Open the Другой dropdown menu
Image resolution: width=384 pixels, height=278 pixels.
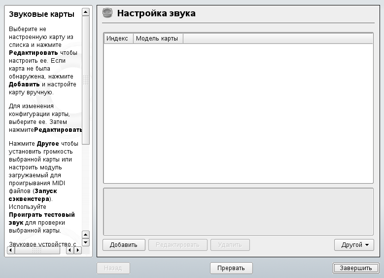[x=354, y=245]
